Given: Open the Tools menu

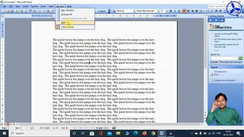Looking at the screenshot, I should coord(43,6).
